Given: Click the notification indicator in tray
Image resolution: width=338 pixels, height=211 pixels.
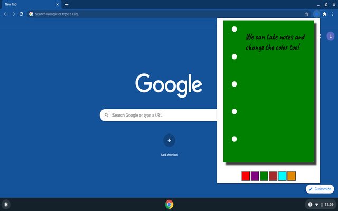Looking at the screenshot, I should (x=310, y=204).
